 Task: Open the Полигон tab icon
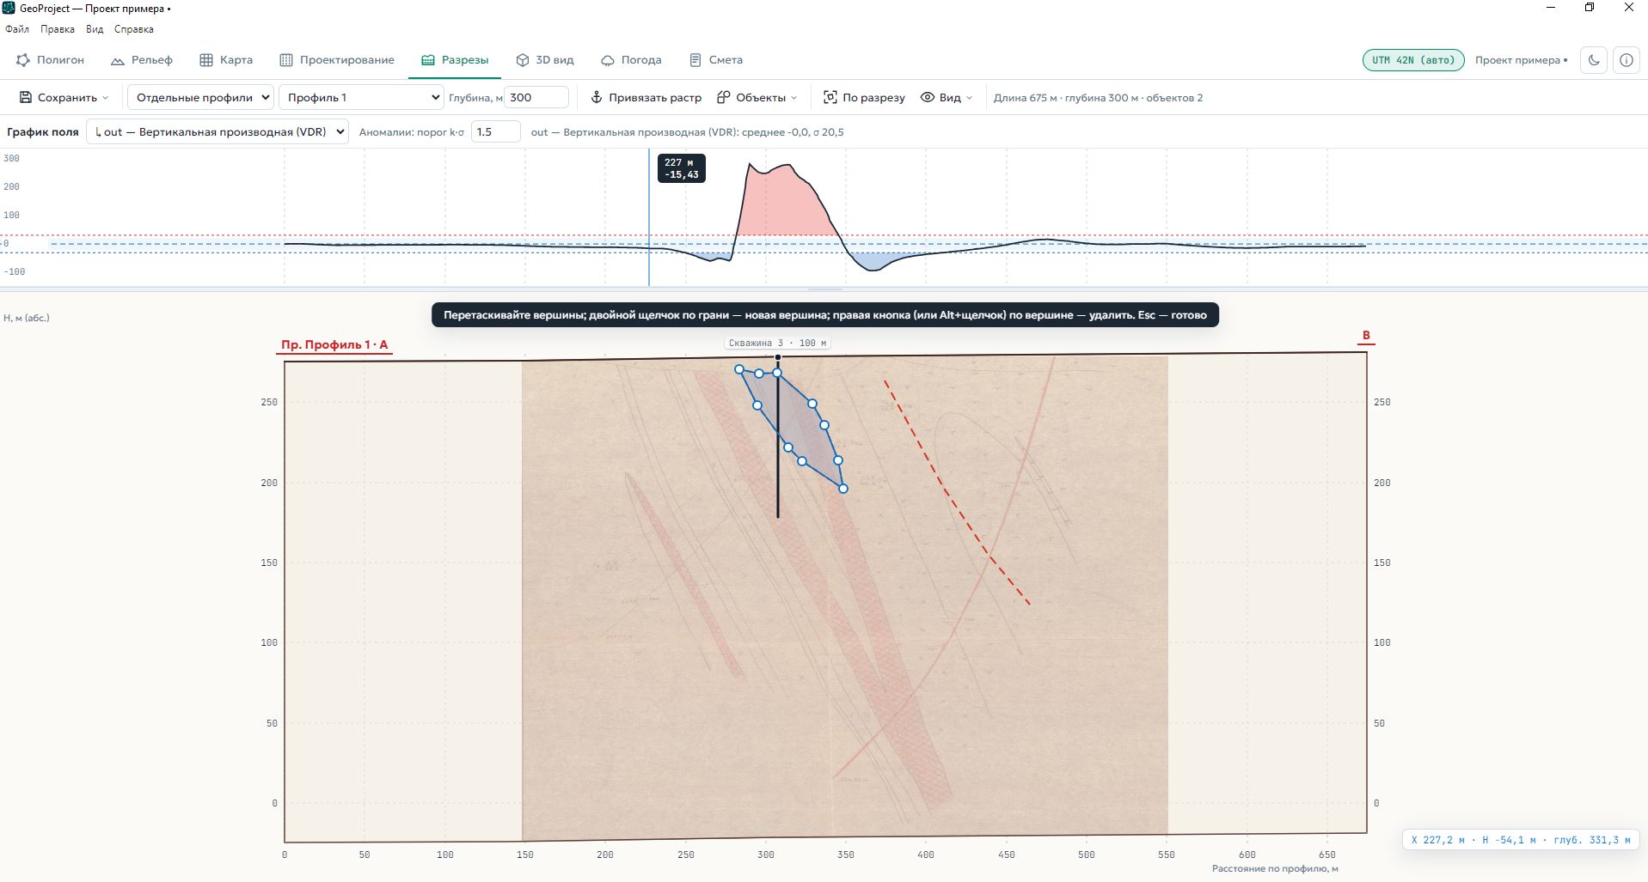pos(23,60)
